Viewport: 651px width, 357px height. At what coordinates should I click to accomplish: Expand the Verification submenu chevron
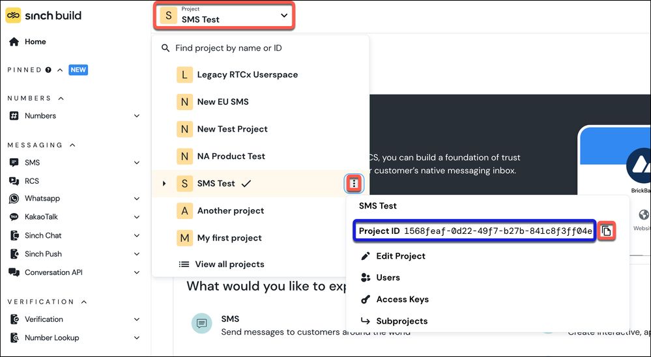tap(137, 319)
